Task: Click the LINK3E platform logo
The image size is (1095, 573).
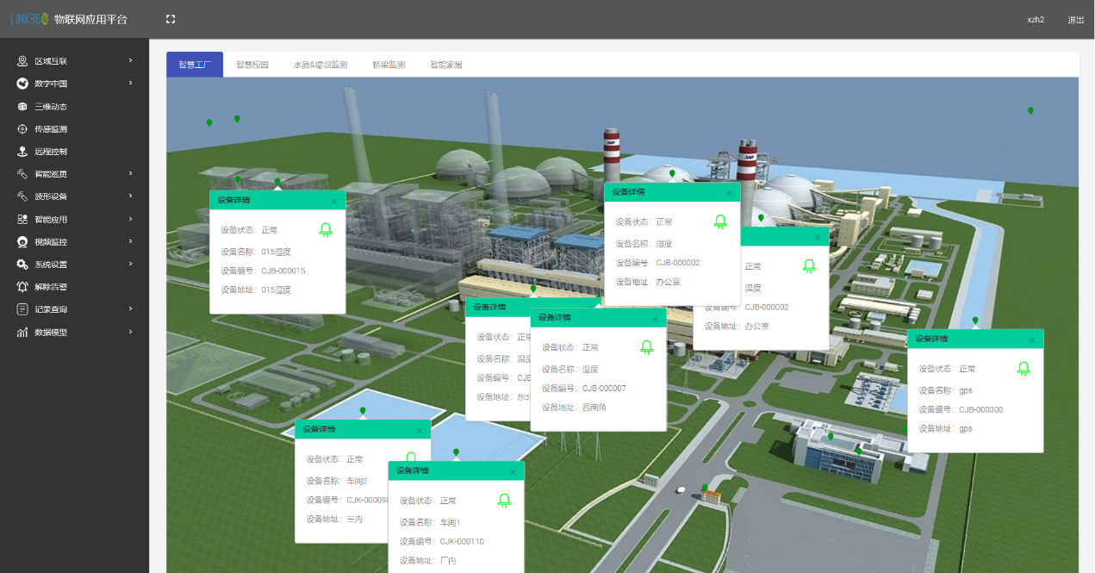Action: coord(29,19)
